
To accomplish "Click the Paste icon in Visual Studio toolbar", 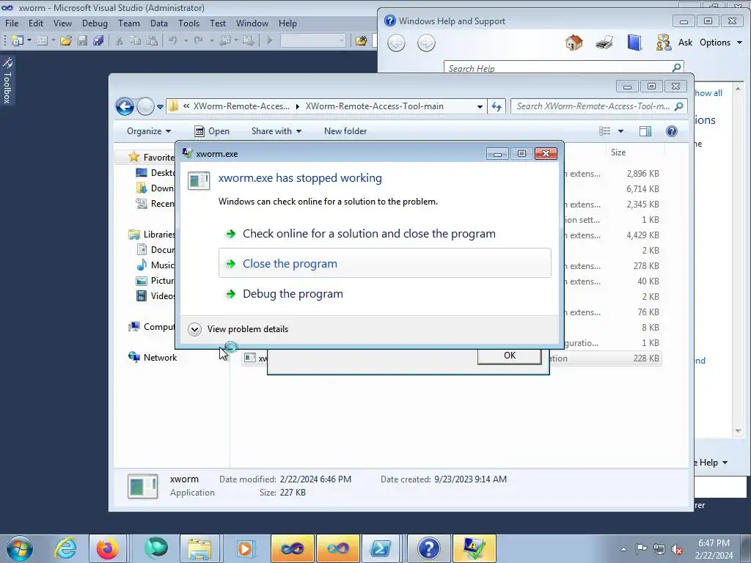I will pyautogui.click(x=151, y=41).
